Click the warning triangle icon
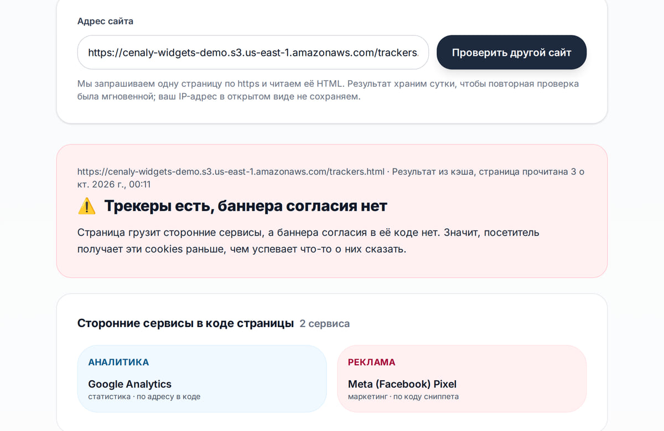The image size is (664, 431). coord(87,206)
